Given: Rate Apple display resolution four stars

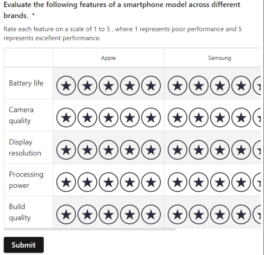Looking at the screenshot, I should point(130,149).
